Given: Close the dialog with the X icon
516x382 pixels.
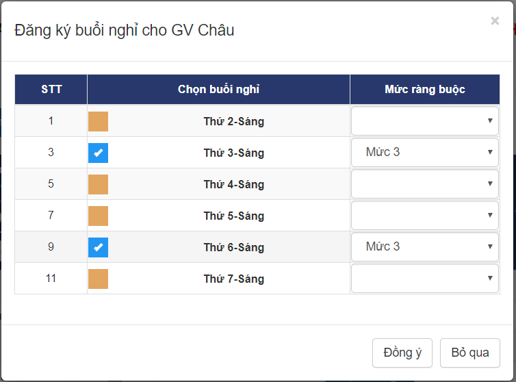Looking at the screenshot, I should coord(495,21).
